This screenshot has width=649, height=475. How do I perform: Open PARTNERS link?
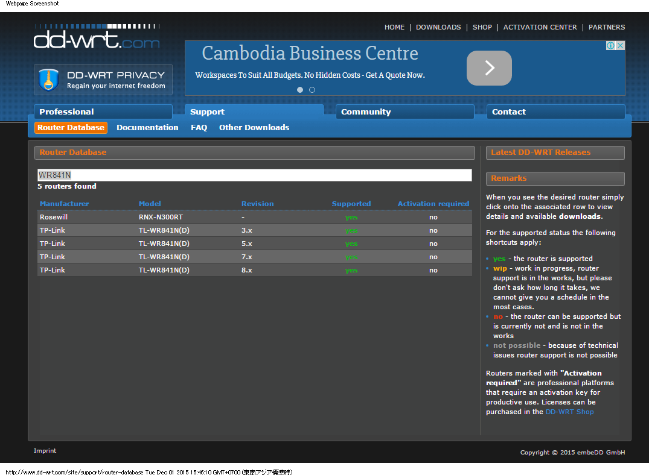[607, 27]
